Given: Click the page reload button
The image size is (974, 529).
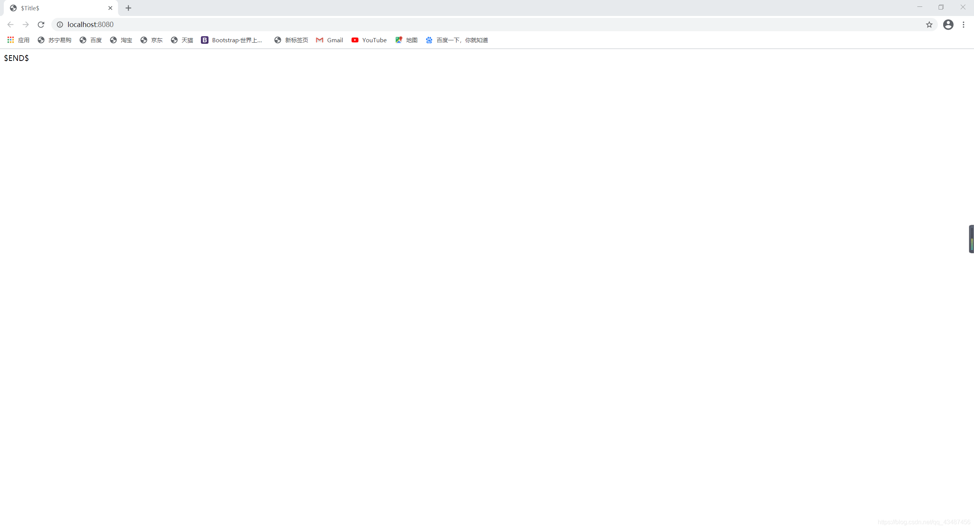Looking at the screenshot, I should pyautogui.click(x=41, y=24).
